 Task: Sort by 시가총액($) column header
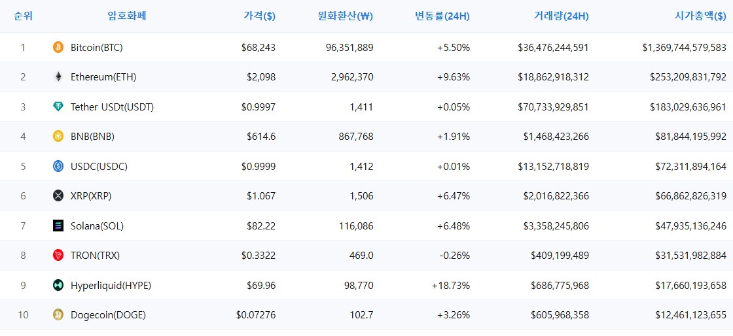pos(700,16)
